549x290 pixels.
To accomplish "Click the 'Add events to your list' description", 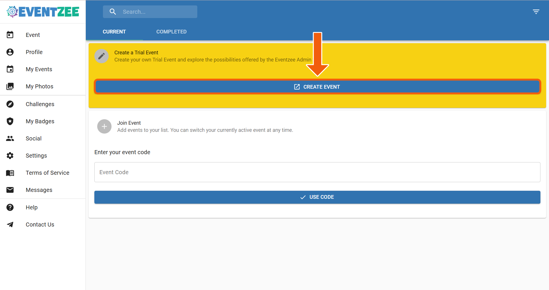I will point(205,130).
